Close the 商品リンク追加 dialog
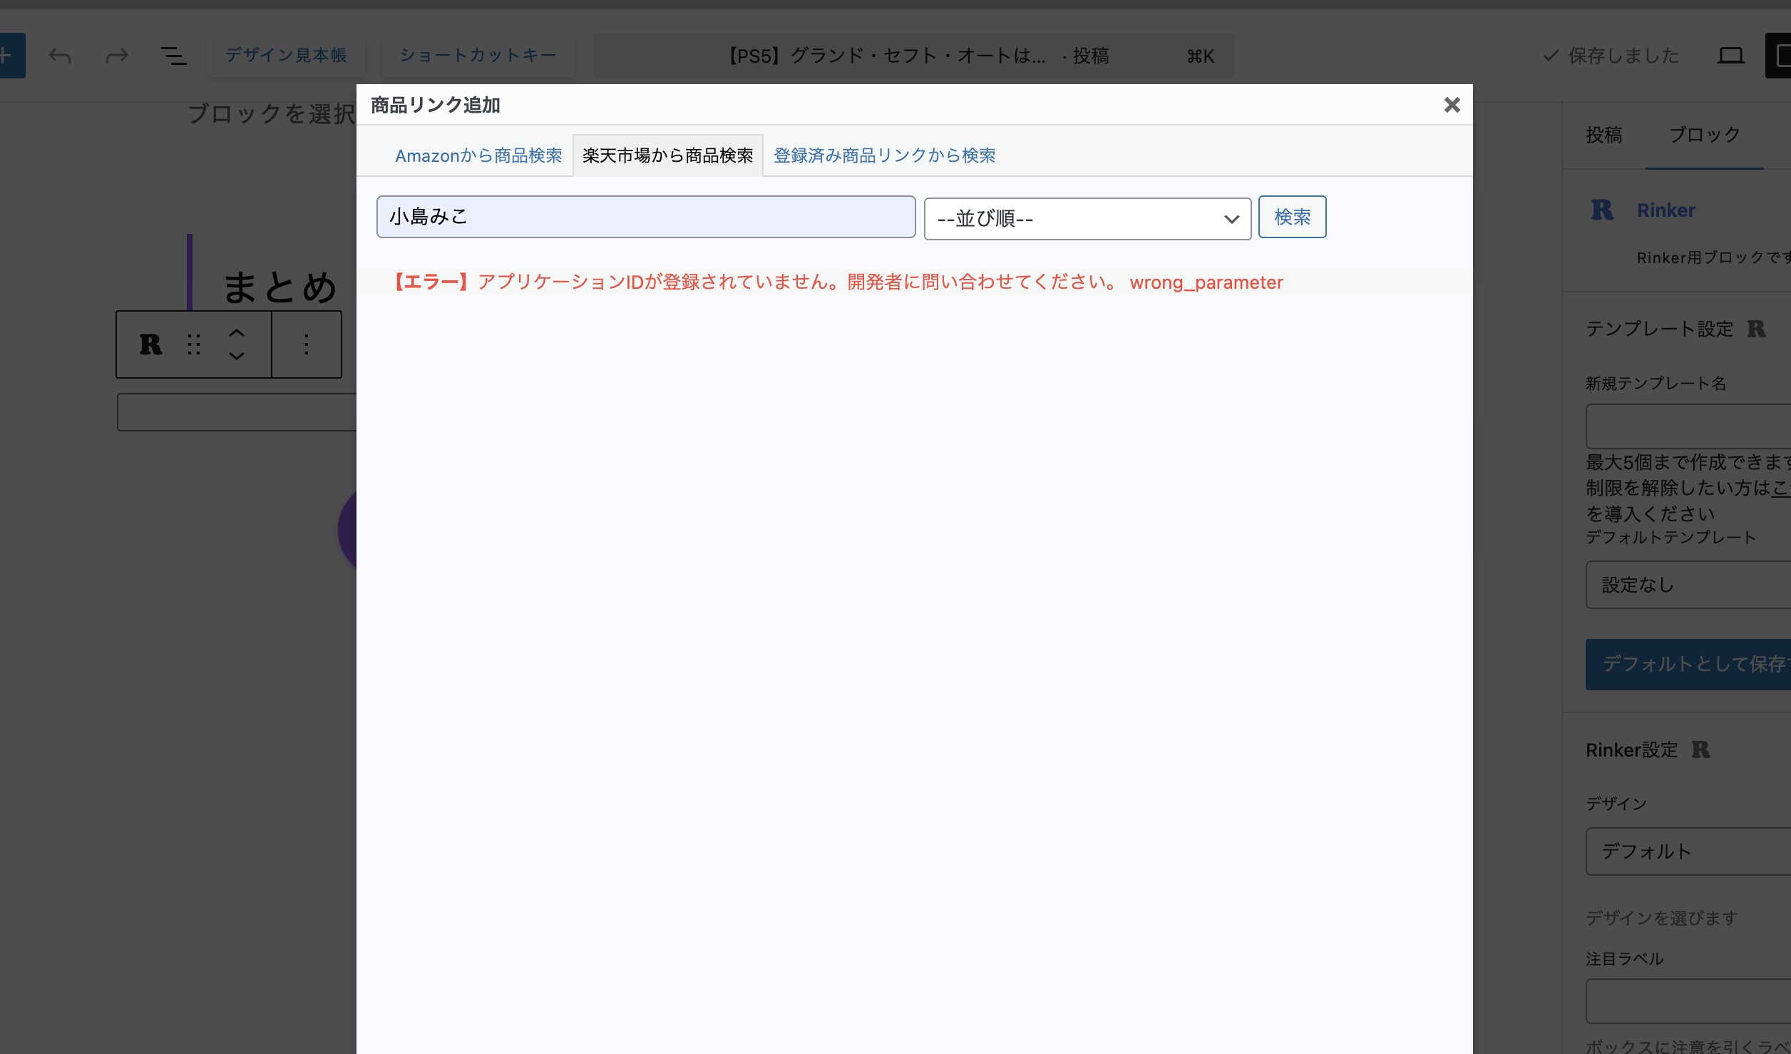Image resolution: width=1791 pixels, height=1054 pixels. pos(1452,105)
